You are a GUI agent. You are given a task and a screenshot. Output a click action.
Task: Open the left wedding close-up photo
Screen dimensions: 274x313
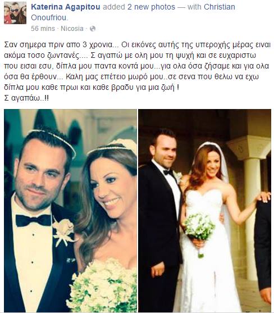pos(70,211)
